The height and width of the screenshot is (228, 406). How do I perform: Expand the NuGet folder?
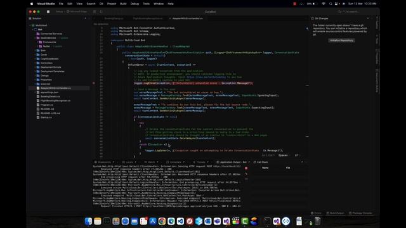(x=37, y=46)
